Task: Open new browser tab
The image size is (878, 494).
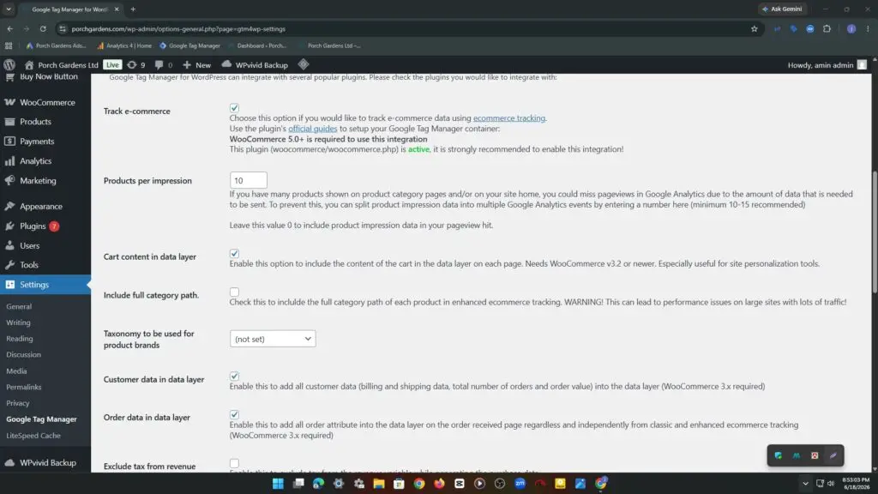Action: [x=133, y=9]
